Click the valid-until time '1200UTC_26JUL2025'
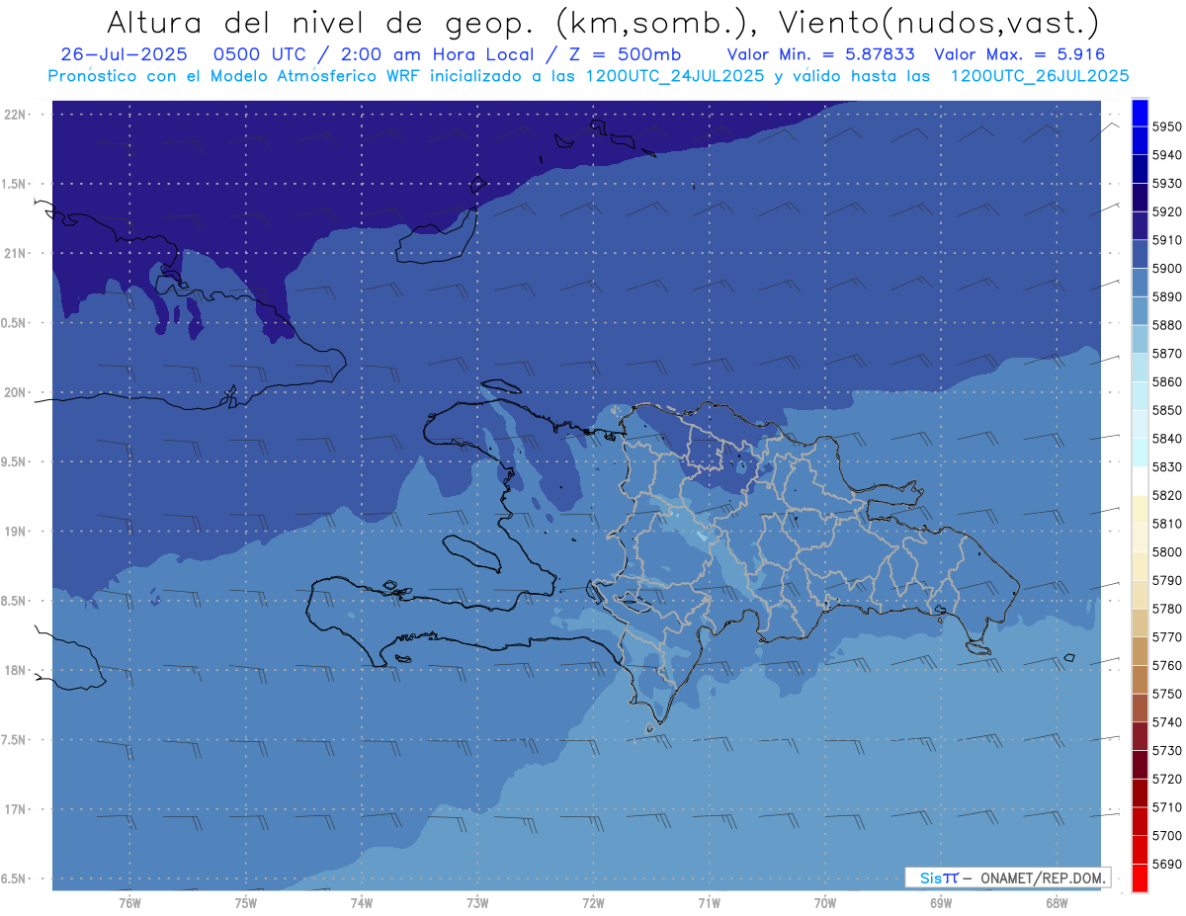This screenshot has width=1186, height=916. (x=1040, y=75)
